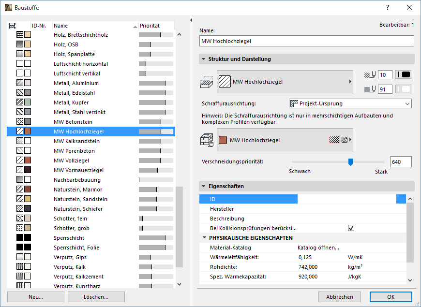Click the hatch icon of Metall, Edelstahl
The image size is (421, 307).
tap(20, 92)
